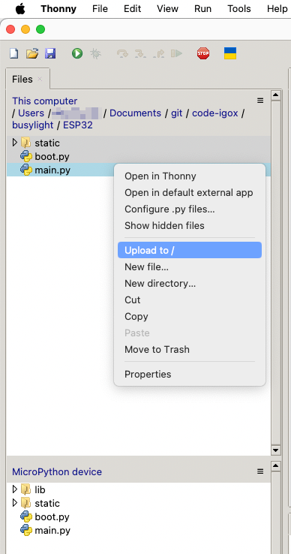
Task: Close the Files tab with x
Action: tap(40, 79)
